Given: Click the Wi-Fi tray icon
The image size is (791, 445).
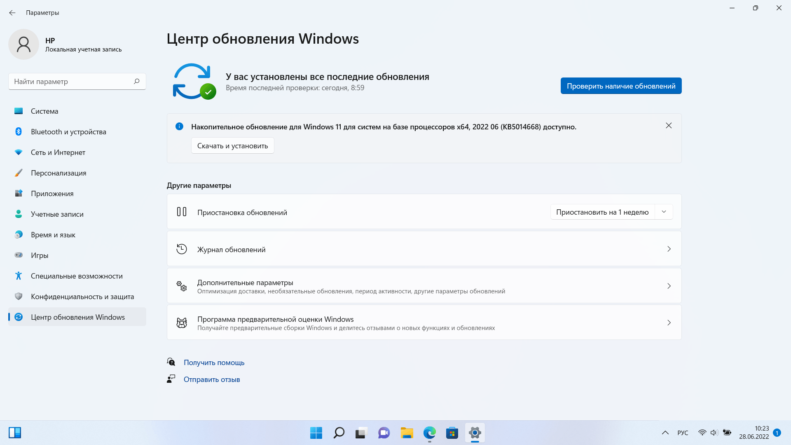Looking at the screenshot, I should 702,433.
